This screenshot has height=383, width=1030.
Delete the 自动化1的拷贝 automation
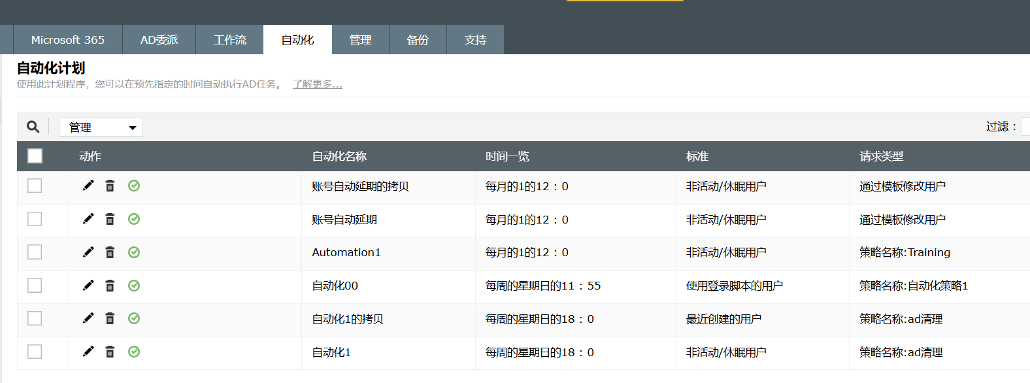[110, 318]
